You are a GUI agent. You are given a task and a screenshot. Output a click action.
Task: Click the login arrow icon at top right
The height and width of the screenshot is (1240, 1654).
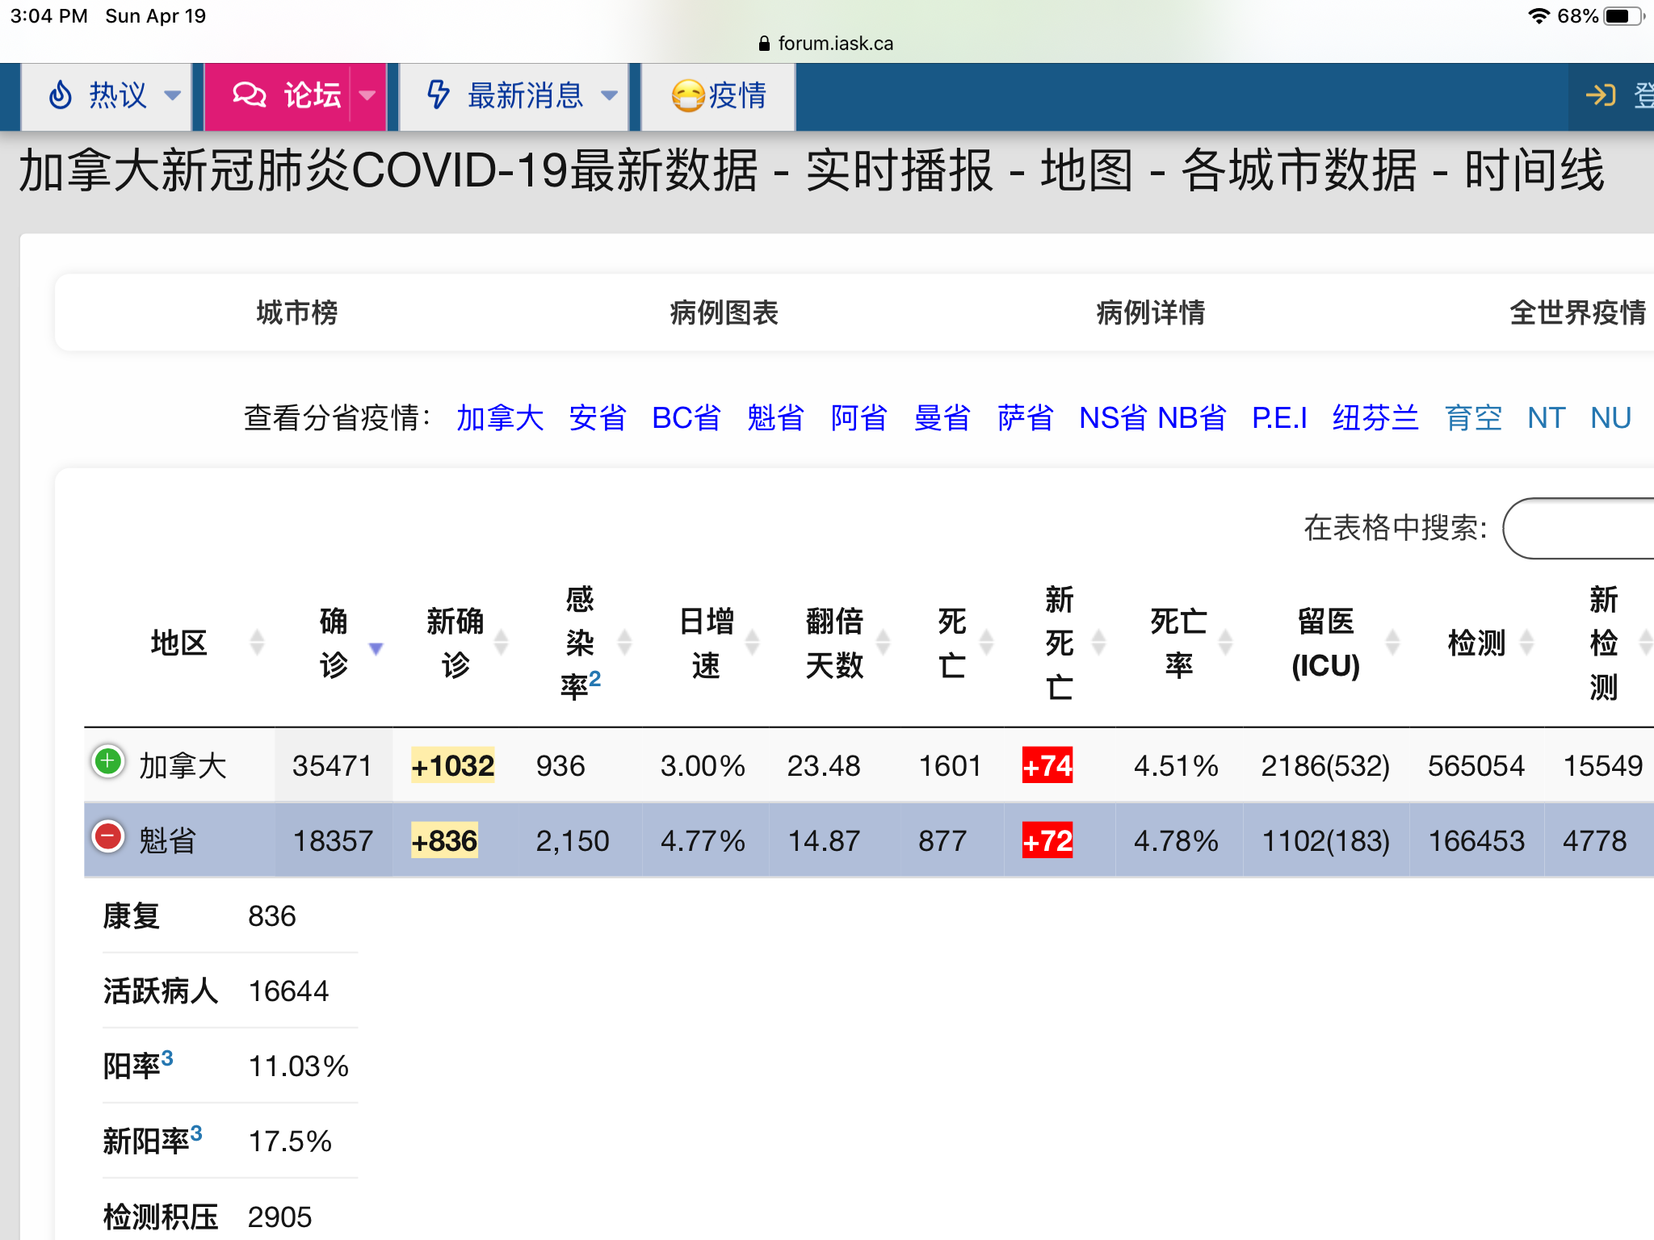coord(1600,95)
